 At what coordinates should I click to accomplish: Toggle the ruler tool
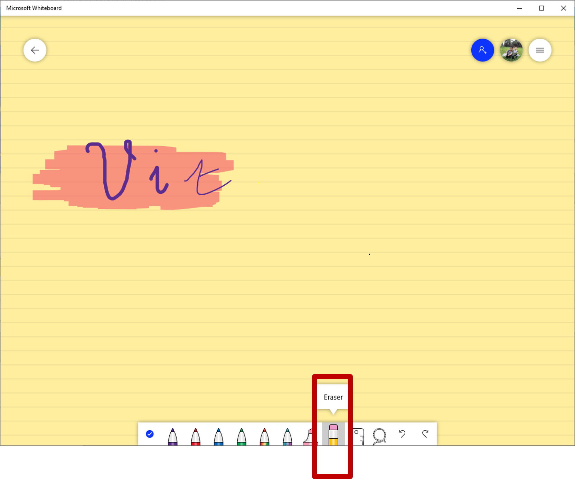click(x=359, y=436)
